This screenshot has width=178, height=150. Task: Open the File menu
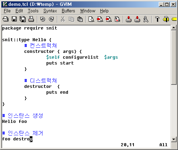click(x=7, y=11)
